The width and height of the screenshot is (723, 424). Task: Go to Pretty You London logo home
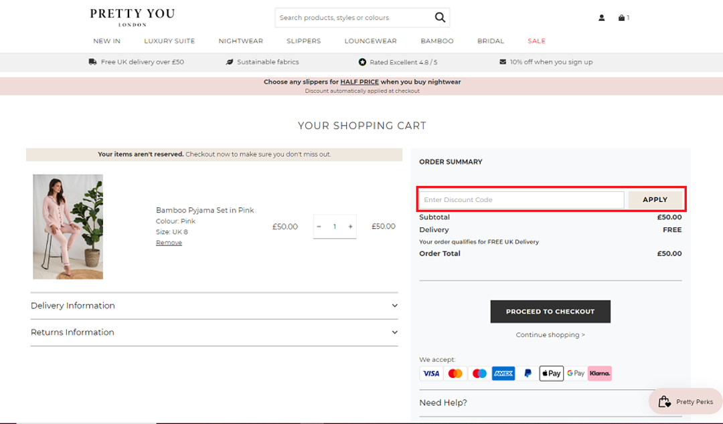click(133, 17)
